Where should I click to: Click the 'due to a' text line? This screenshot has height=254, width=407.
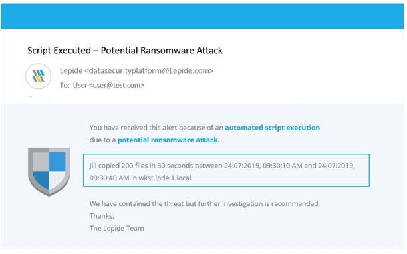pyautogui.click(x=102, y=140)
